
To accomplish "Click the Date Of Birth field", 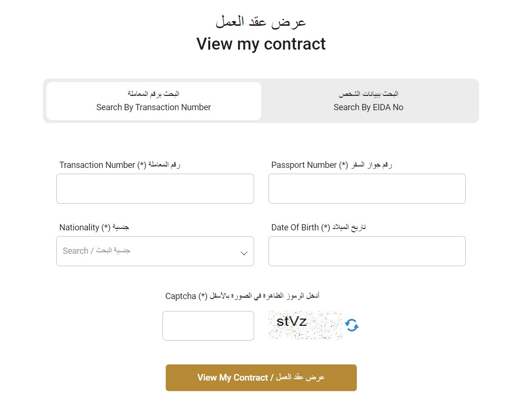I will (366, 251).
